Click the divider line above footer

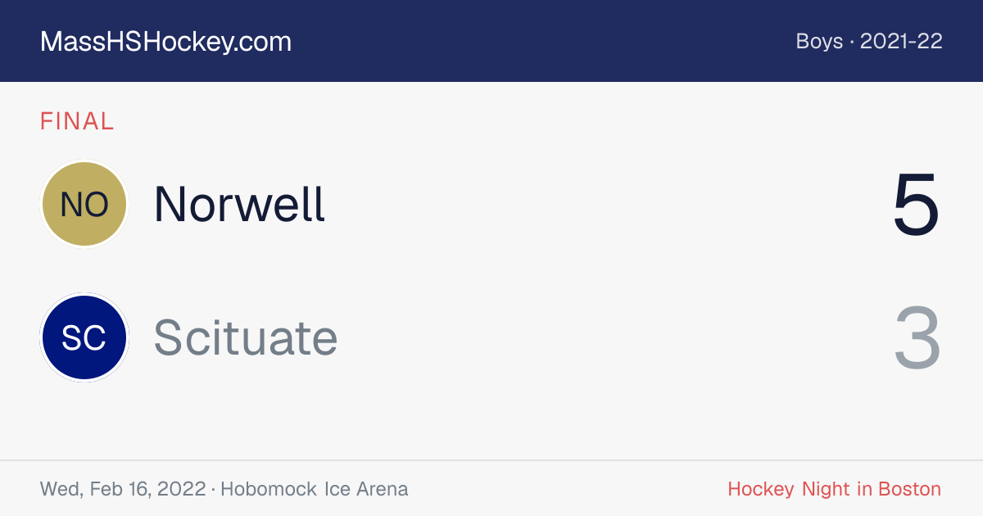point(491,460)
